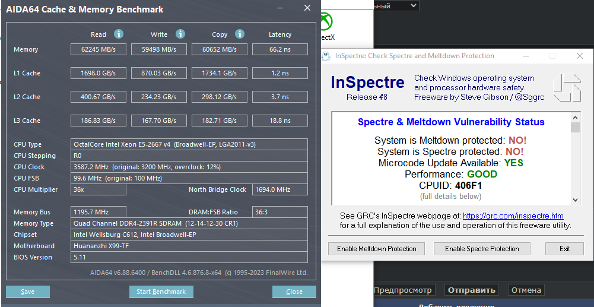Minimize the InSpectre window
The width and height of the screenshot is (594, 307).
[525, 56]
